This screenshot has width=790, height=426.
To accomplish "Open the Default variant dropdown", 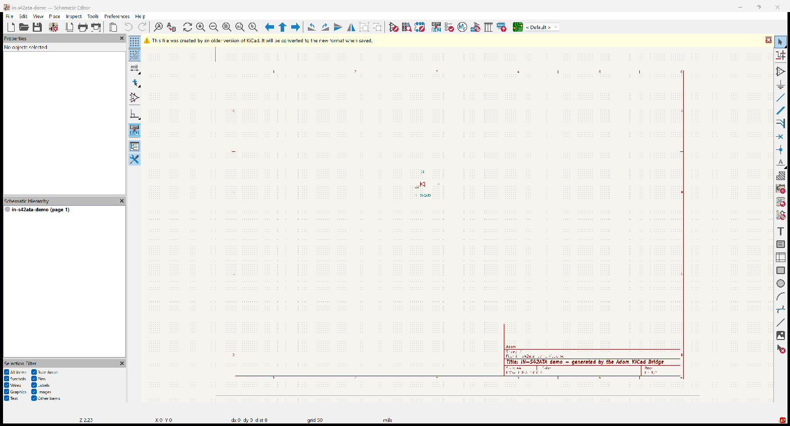I will tap(542, 27).
